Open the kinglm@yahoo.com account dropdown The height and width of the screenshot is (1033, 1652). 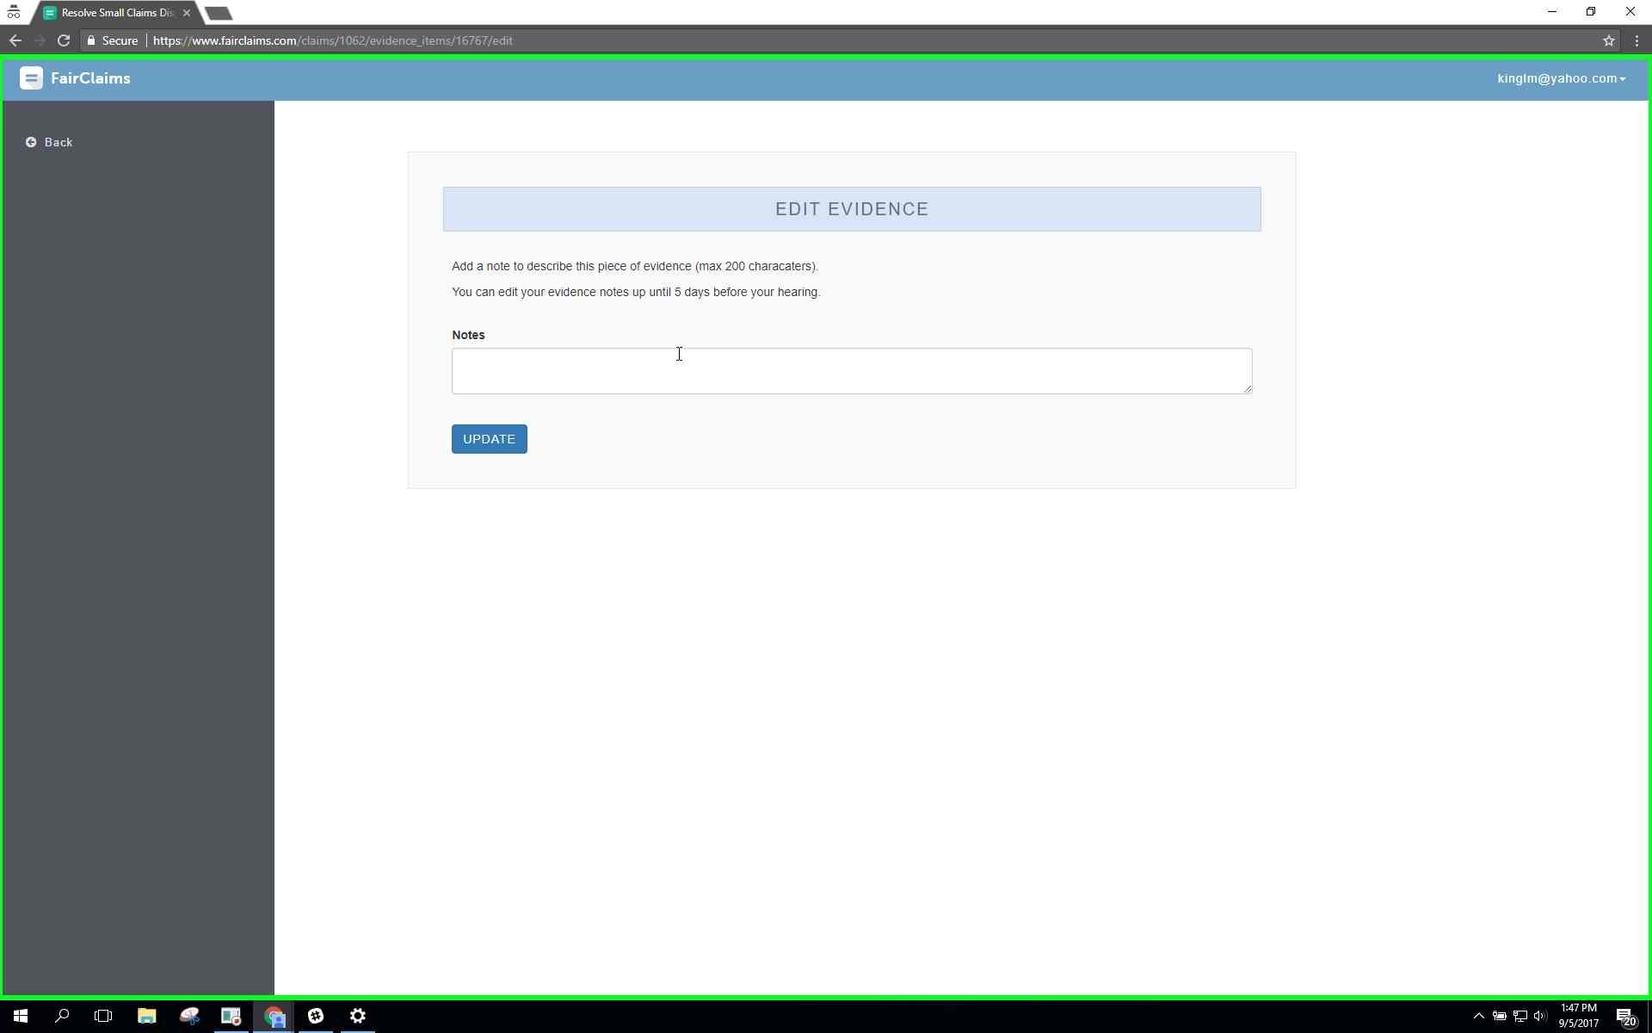[1560, 78]
